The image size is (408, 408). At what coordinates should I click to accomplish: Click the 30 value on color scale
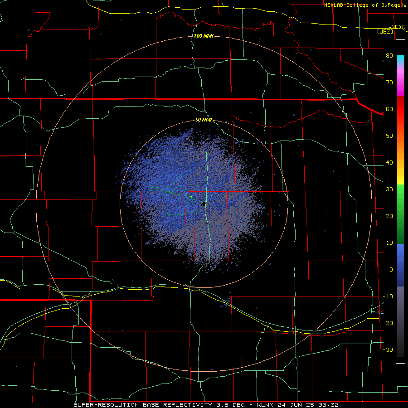tap(389, 189)
